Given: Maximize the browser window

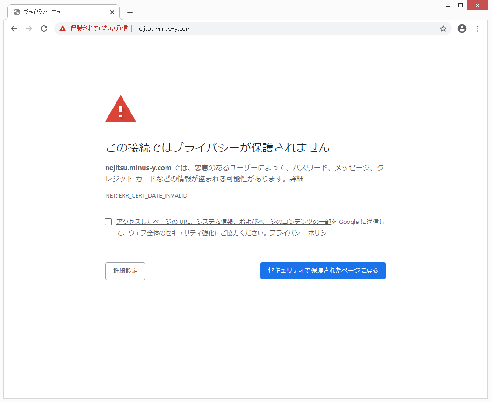Looking at the screenshot, I should pyautogui.click(x=460, y=5).
